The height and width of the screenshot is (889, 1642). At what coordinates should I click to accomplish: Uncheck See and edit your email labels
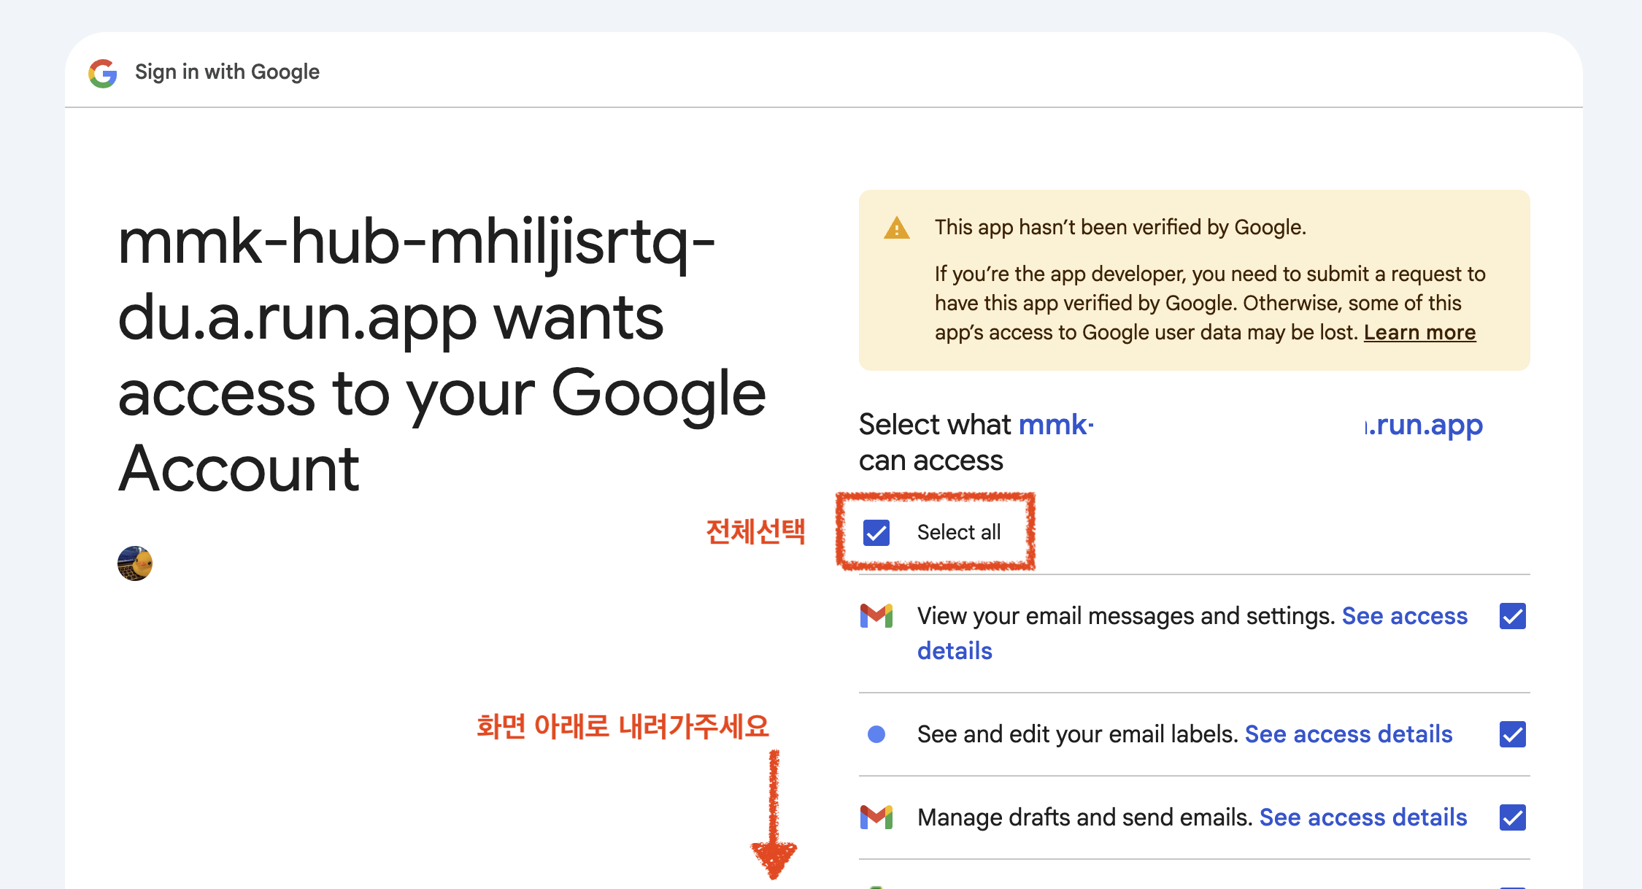(x=1513, y=734)
